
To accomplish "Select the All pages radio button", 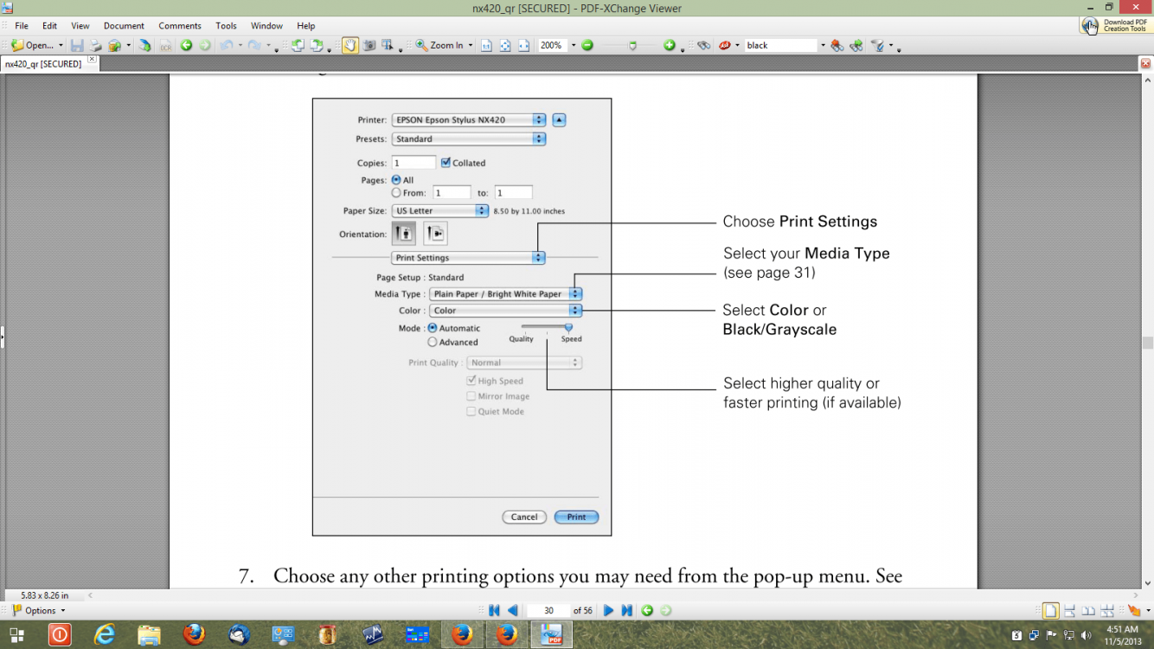I will (x=396, y=180).
